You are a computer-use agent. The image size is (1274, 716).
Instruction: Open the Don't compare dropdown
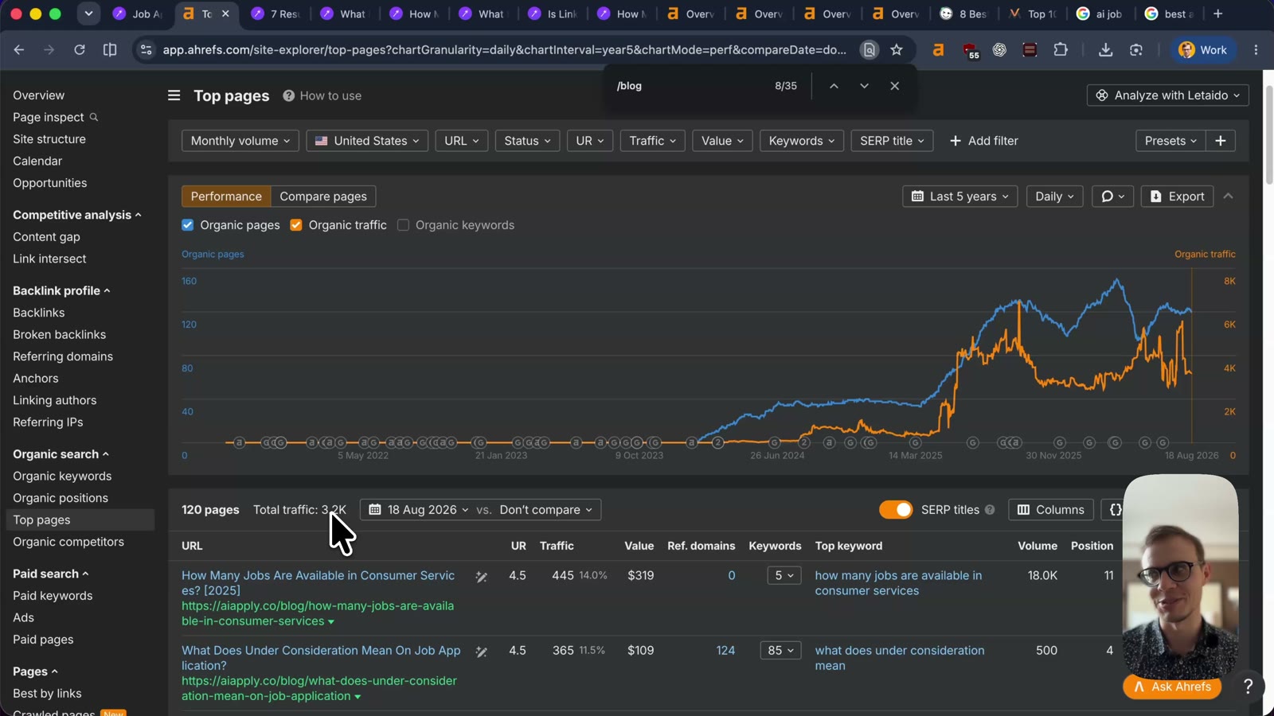(546, 510)
